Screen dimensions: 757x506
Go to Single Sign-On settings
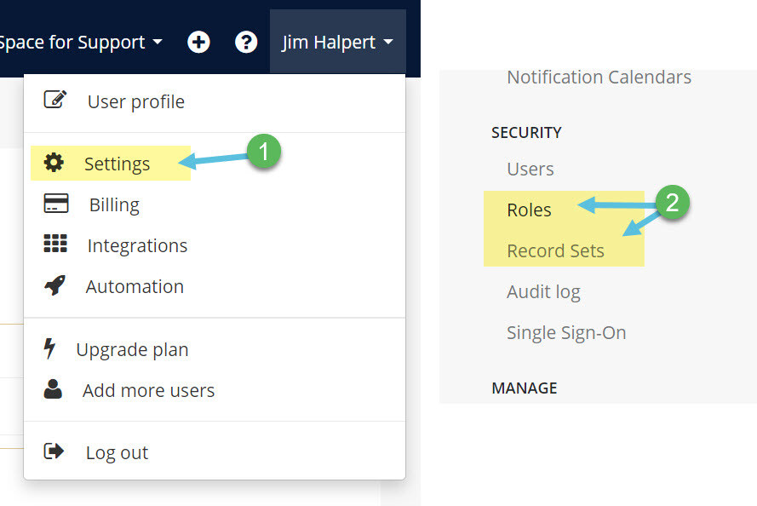coord(566,332)
